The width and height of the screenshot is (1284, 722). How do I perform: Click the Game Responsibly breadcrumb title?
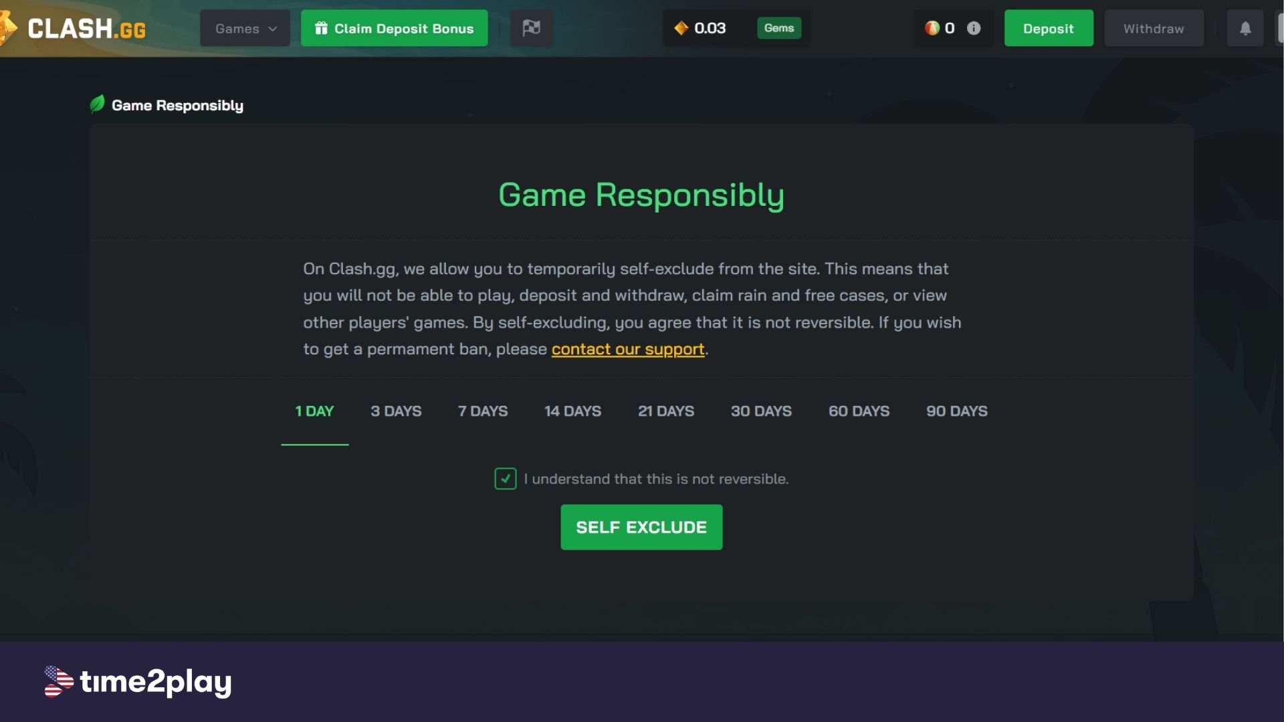pos(177,105)
